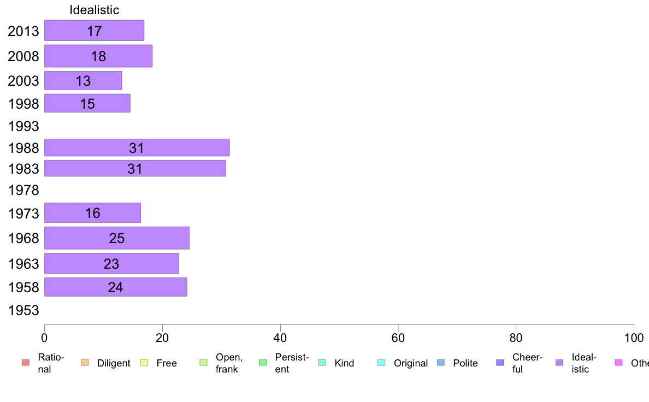Click the 1993 year axis label
649x402 pixels.
coord(23,126)
